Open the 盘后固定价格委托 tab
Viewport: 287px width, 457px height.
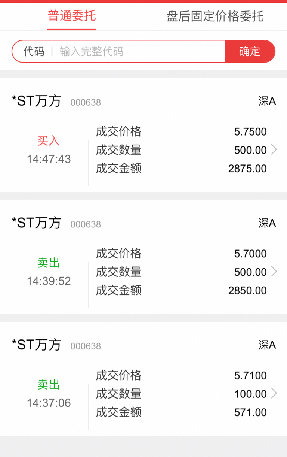click(x=215, y=16)
